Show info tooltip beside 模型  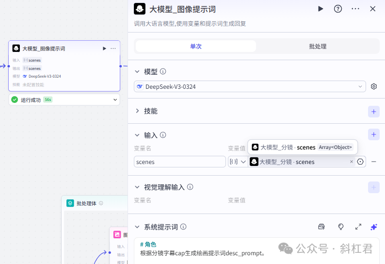coord(163,71)
